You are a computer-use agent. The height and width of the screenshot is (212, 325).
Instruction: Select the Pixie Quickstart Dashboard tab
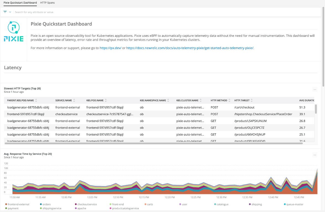click(x=20, y=3)
